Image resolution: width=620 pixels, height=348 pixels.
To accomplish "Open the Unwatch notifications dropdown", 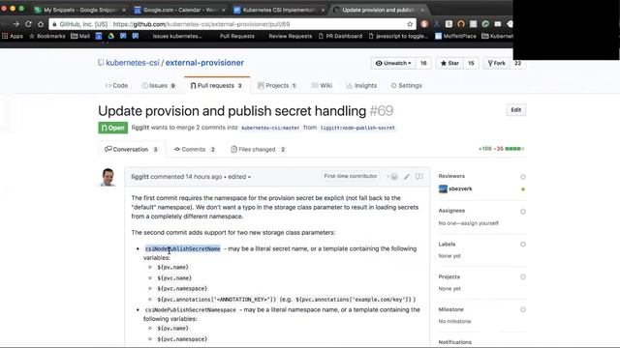I will (x=393, y=63).
